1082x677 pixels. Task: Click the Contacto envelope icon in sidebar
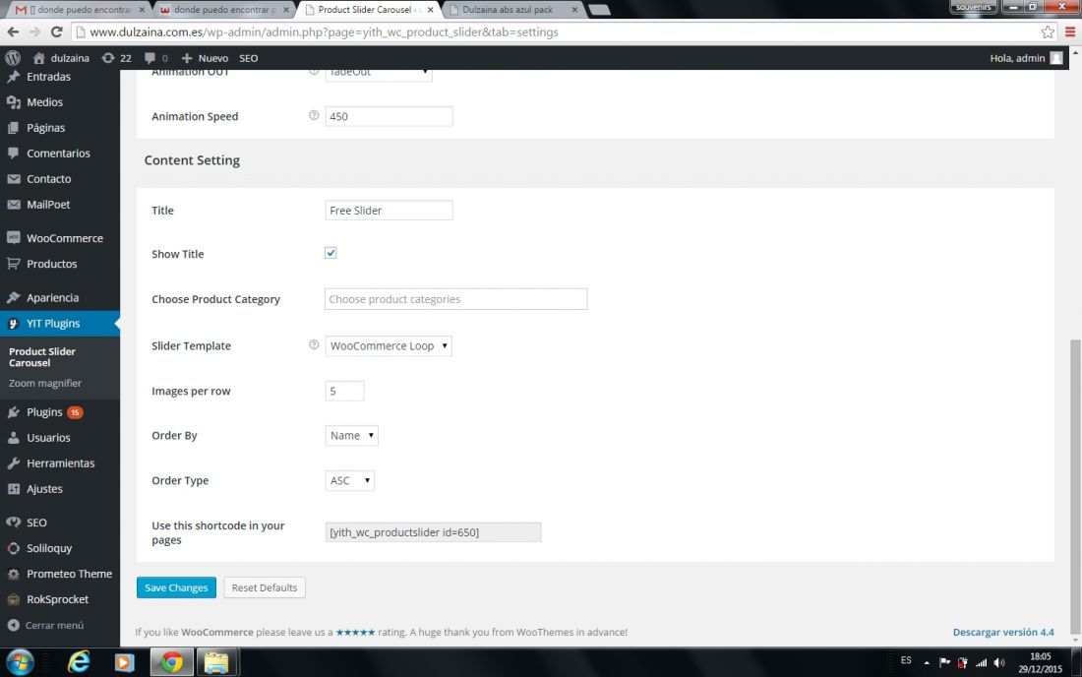click(13, 179)
